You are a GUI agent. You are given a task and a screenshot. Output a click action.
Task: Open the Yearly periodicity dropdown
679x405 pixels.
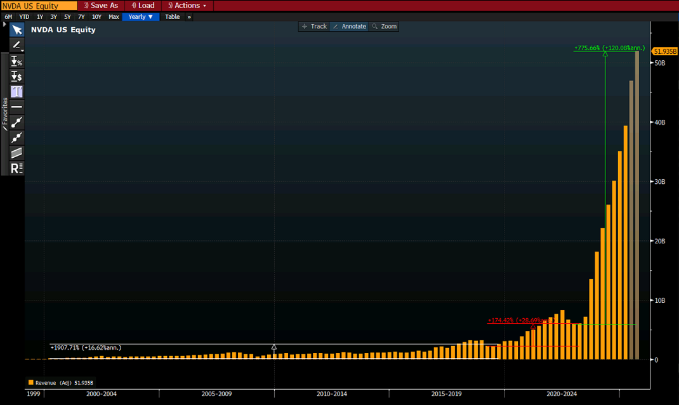tap(141, 17)
